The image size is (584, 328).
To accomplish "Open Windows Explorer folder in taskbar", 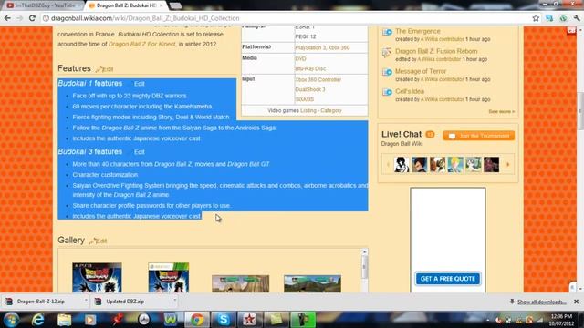I will click(64, 320).
